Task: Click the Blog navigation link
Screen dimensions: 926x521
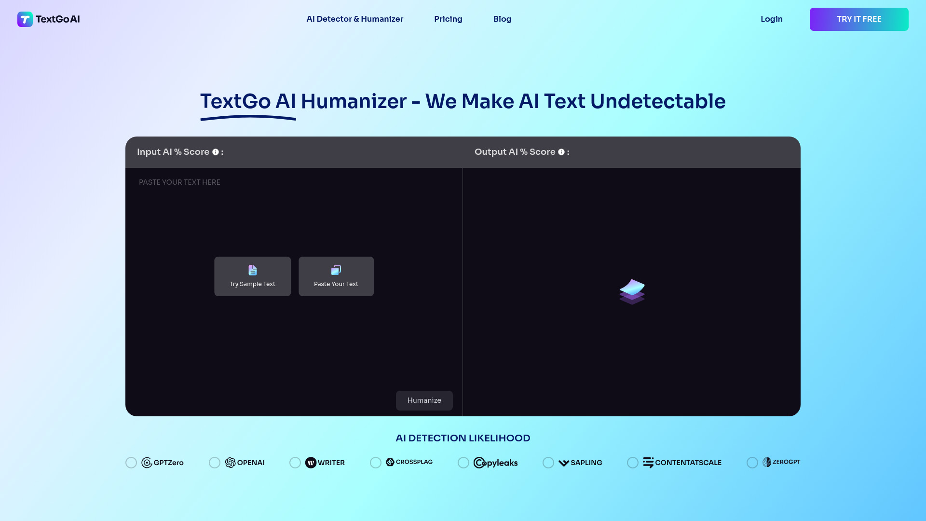Action: (503, 19)
